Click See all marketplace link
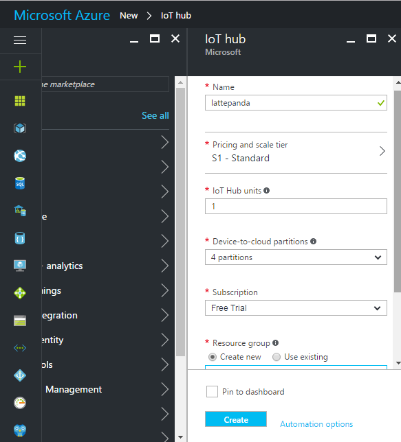Image resolution: width=401 pixels, height=442 pixels. 155,115
